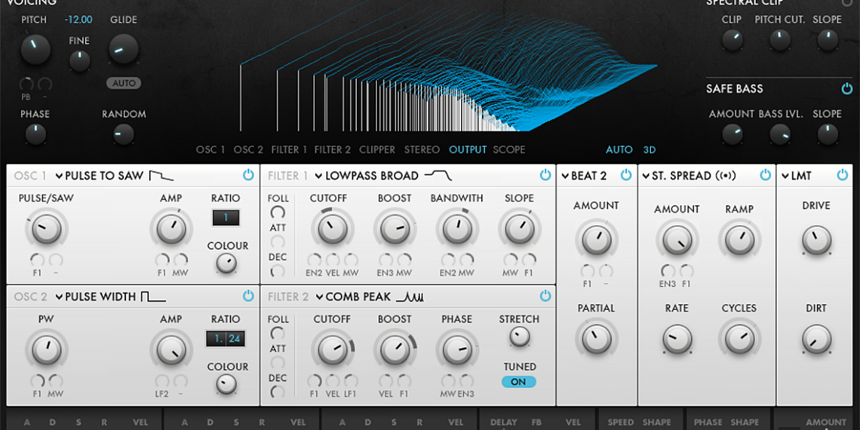The width and height of the screenshot is (860, 430).
Task: Open the Lowpass Broad filter type dropdown
Action: click(319, 177)
